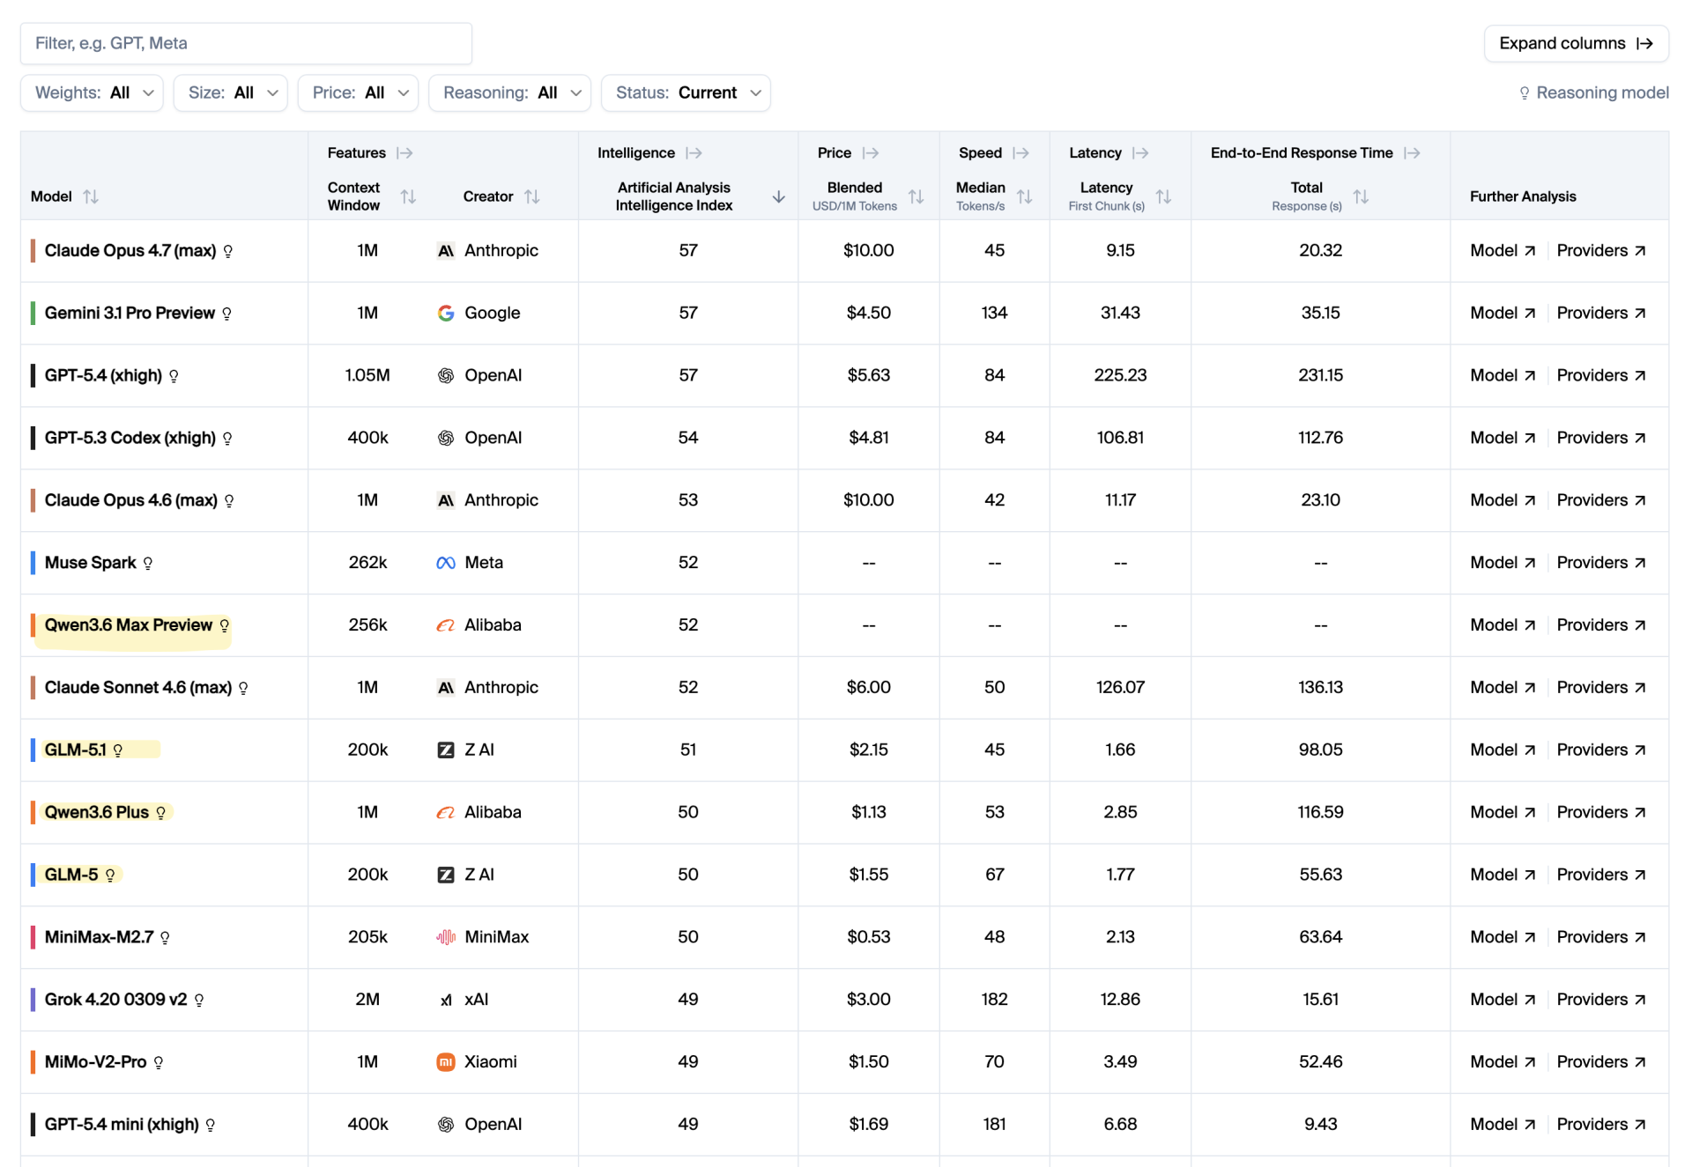Click the Z AI logo next to GLM-5
The image size is (1692, 1167).
pos(446,875)
